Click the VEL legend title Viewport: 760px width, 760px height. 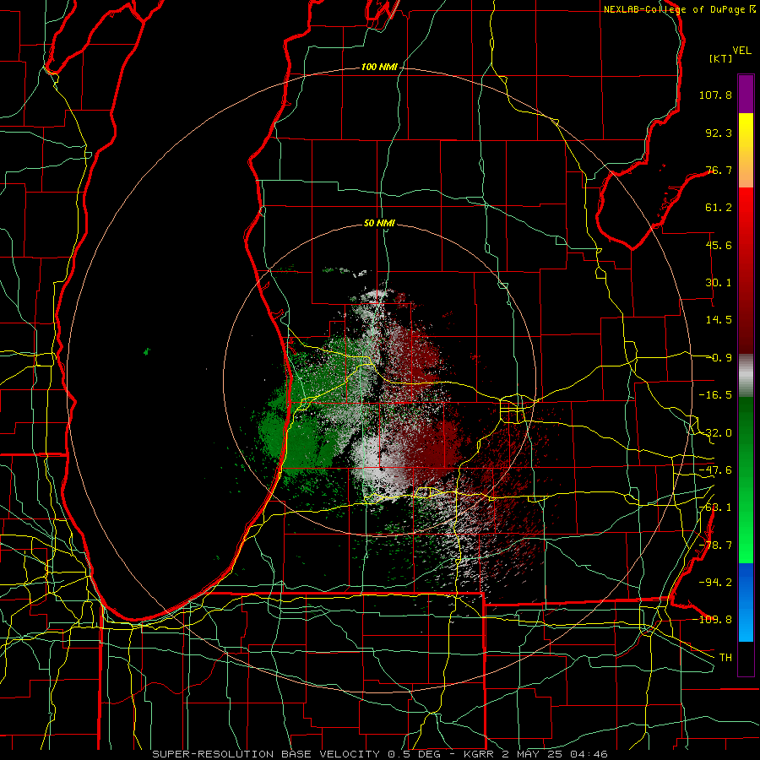tap(741, 51)
